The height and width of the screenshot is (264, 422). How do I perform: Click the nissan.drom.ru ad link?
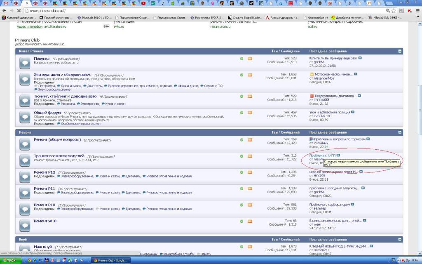click(220, 27)
